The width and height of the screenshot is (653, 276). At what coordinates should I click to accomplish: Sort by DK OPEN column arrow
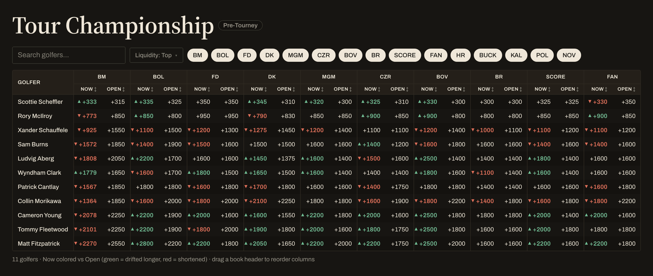(x=294, y=89)
